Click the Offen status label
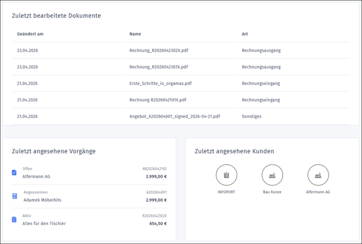 tap(27, 169)
